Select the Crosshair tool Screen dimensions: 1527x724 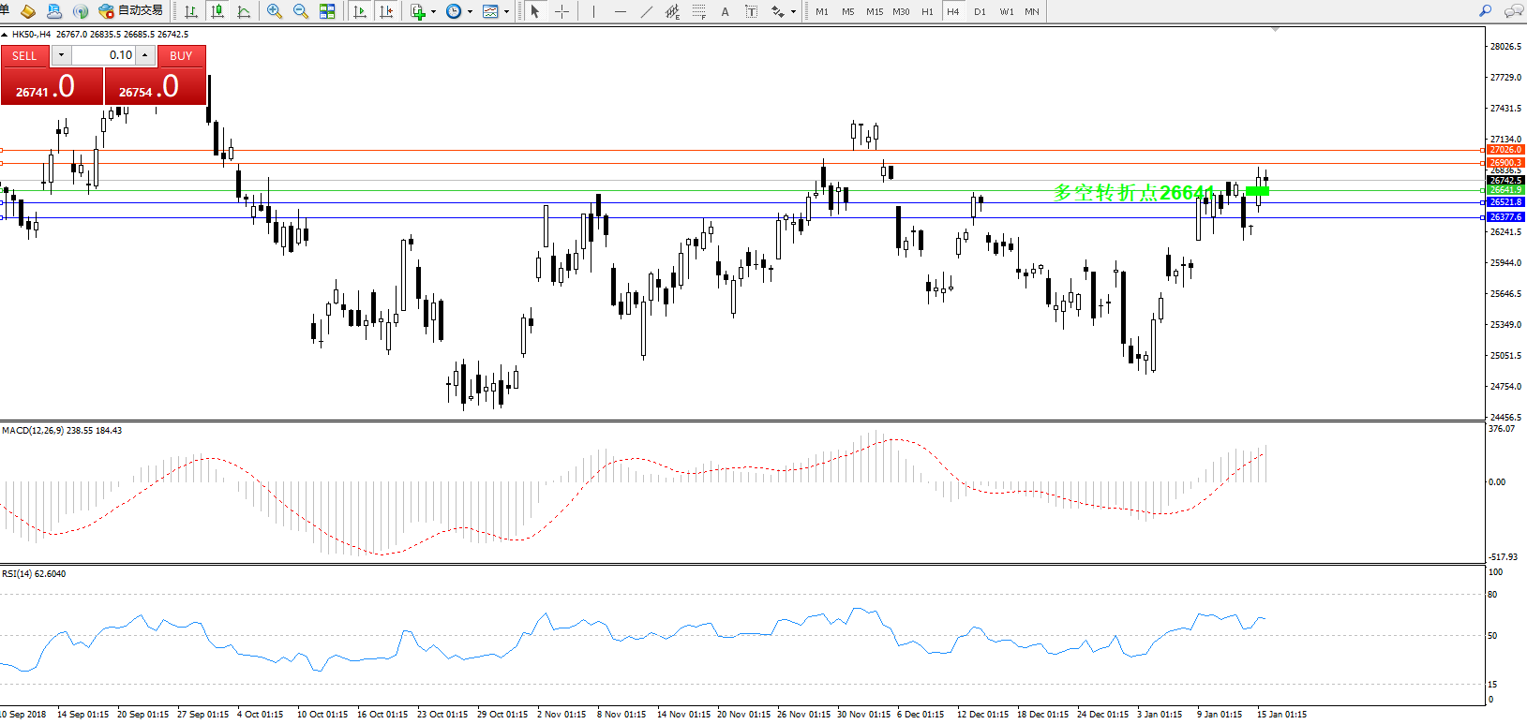click(561, 11)
